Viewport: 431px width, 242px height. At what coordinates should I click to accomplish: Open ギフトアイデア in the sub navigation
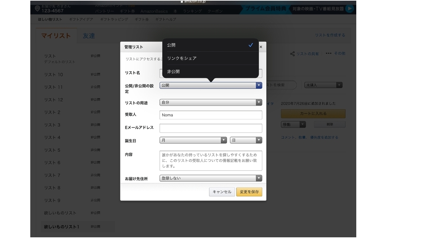pyautogui.click(x=81, y=19)
